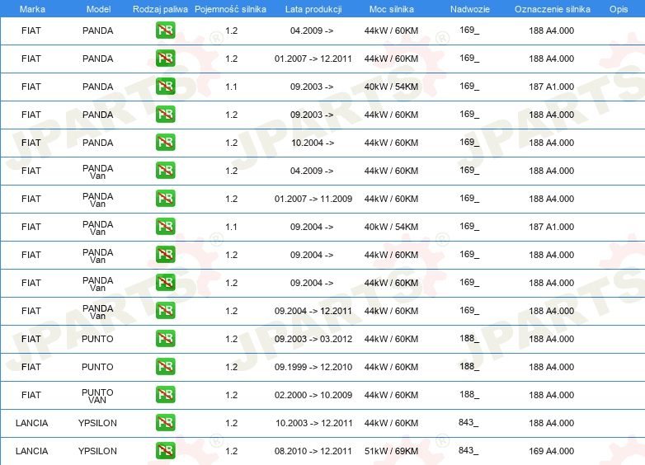Screen dimensions: 645x465
Task: Click the Lata produkcji column header
Action: coord(313,9)
